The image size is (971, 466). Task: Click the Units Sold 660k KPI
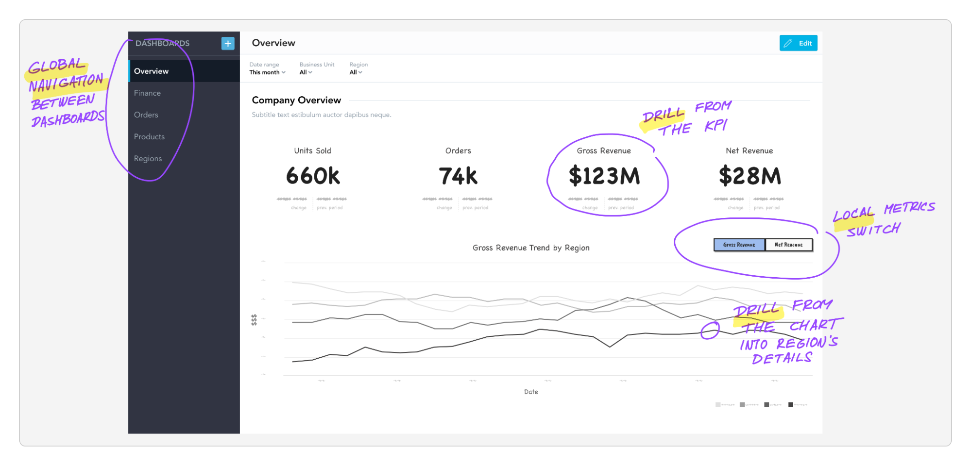pos(313,176)
